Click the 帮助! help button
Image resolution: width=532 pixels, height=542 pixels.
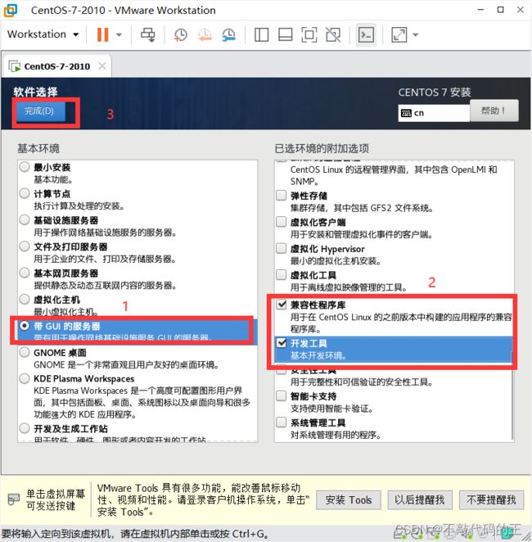[494, 111]
